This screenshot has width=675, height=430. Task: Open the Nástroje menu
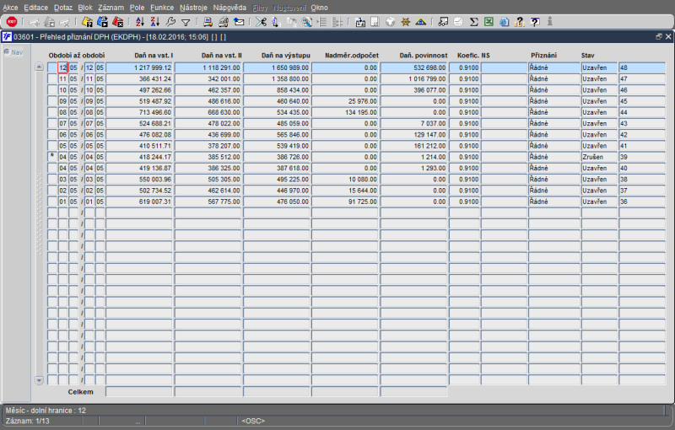[x=193, y=8]
